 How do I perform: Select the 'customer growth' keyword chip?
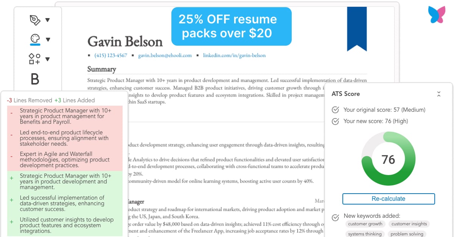(365, 224)
